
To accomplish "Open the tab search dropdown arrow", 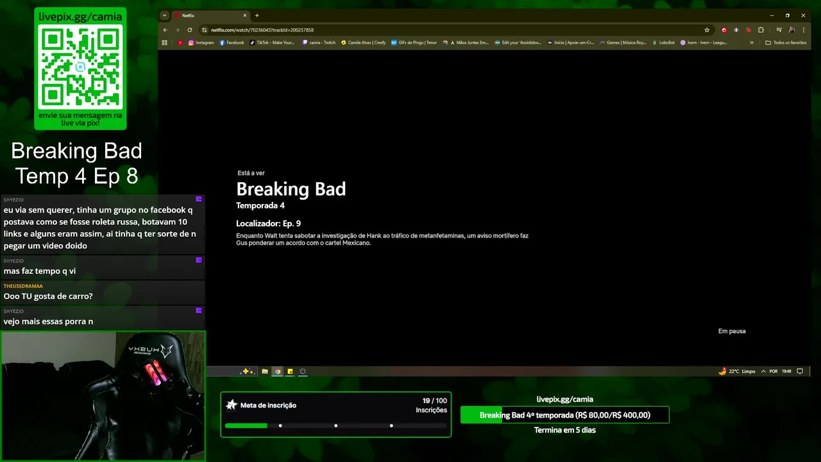I will (165, 15).
